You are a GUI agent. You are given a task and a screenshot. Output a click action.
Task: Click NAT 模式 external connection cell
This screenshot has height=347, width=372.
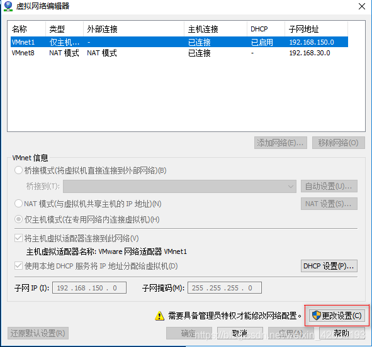pyautogui.click(x=102, y=53)
